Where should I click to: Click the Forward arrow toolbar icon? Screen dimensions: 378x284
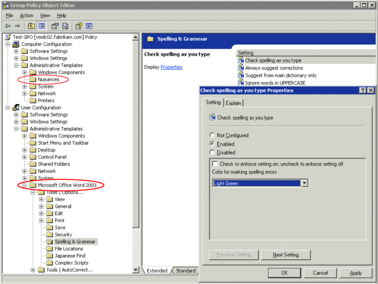coord(18,26)
